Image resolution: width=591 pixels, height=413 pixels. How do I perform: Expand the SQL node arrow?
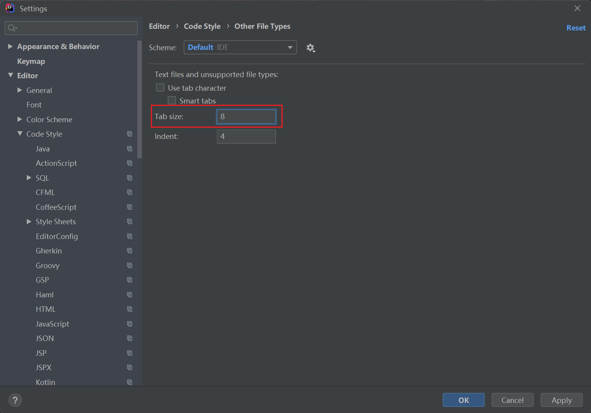click(29, 178)
